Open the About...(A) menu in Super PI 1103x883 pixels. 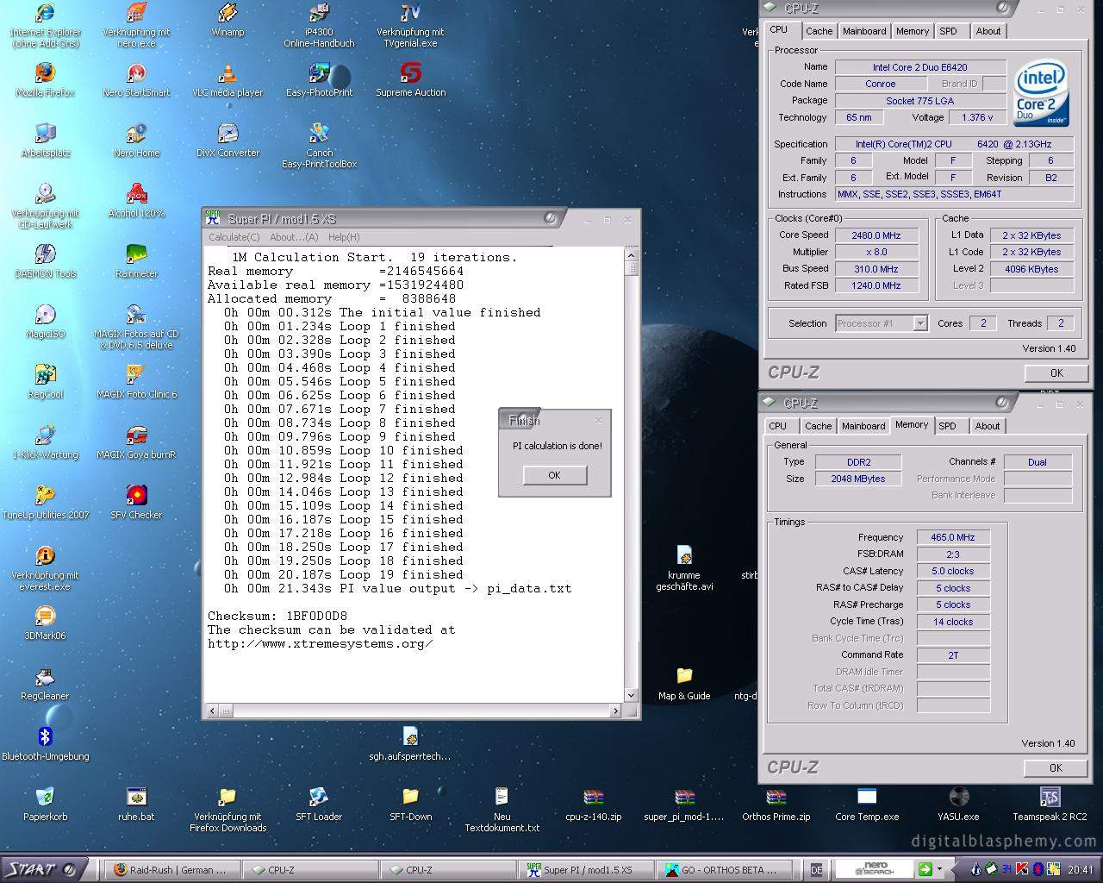pos(294,237)
